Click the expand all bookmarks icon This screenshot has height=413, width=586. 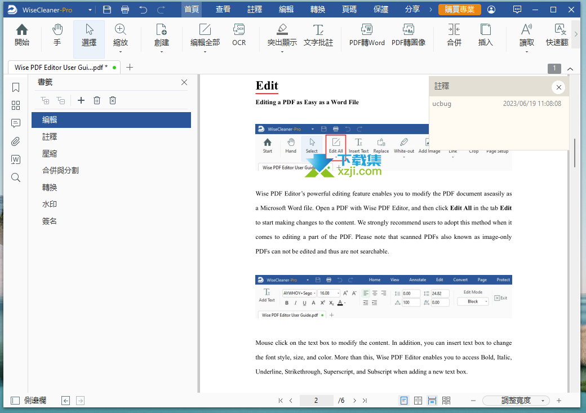pyautogui.click(x=45, y=100)
